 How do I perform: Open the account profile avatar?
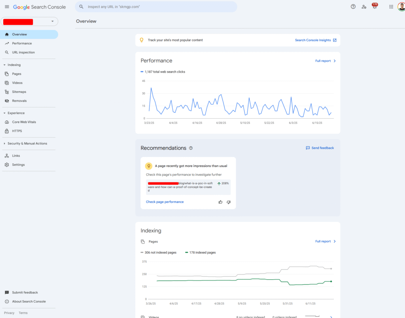click(x=401, y=7)
